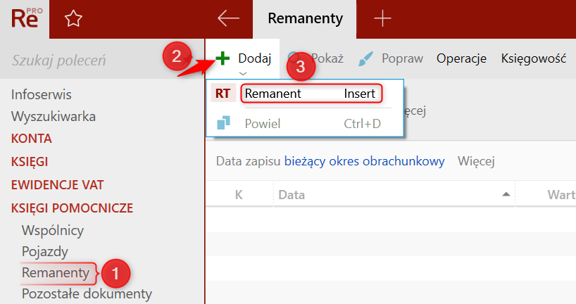
Task: Click the Powiel duplicate icon
Action: (x=223, y=124)
